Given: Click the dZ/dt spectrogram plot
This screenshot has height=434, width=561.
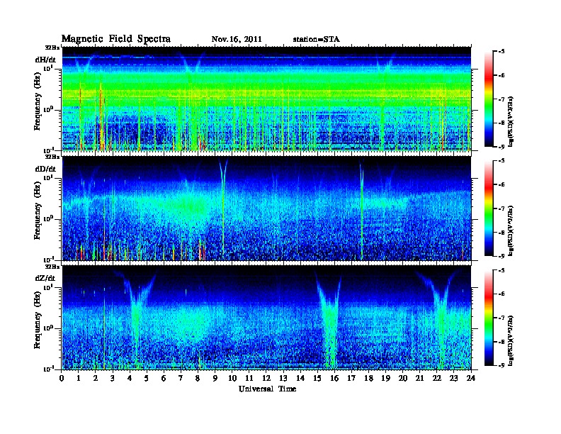Looking at the screenshot, I should point(266,318).
